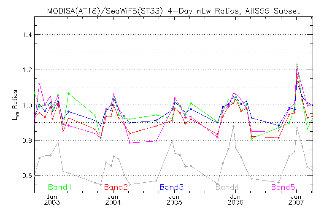
Task: Click the gray Band4 peak marker near Jan 2006
Action: [x=233, y=126]
